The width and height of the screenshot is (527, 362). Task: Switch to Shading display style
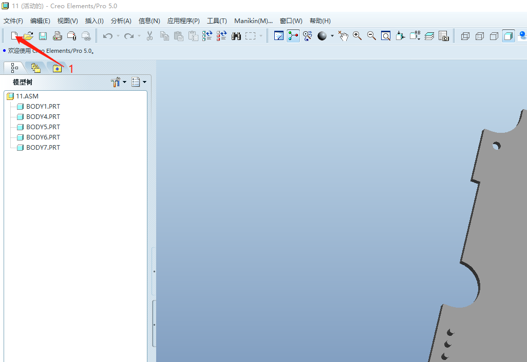pos(509,36)
